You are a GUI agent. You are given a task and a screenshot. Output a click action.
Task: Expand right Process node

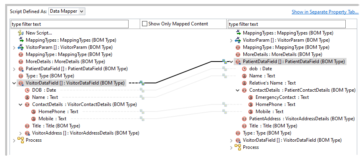(x=231, y=147)
